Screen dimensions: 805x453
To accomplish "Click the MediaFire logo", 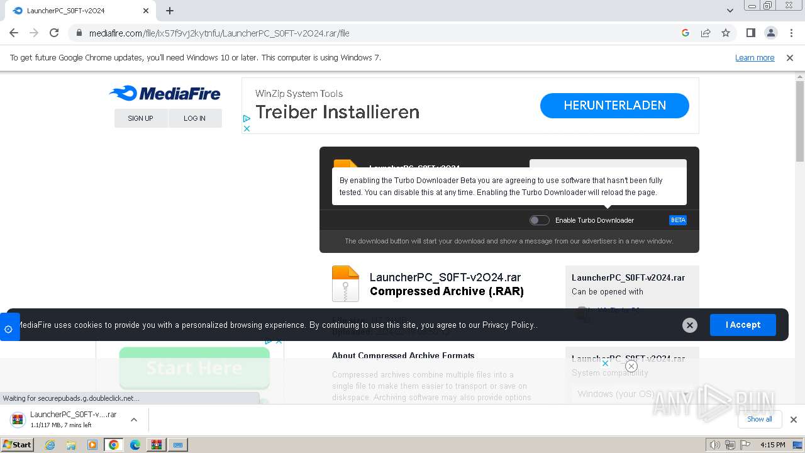I will tap(165, 94).
